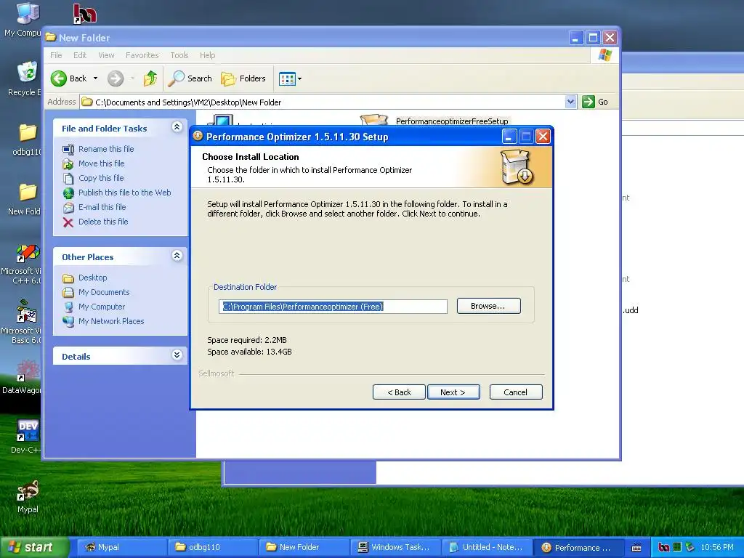Go to My Network Places link

(111, 321)
